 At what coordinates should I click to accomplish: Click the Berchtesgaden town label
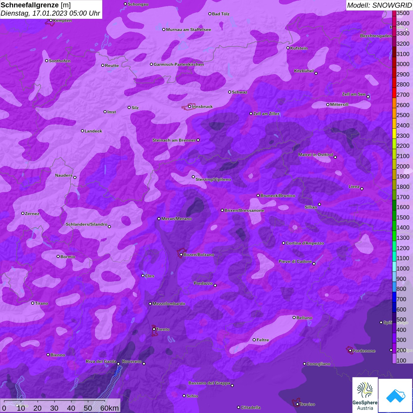click(376, 36)
